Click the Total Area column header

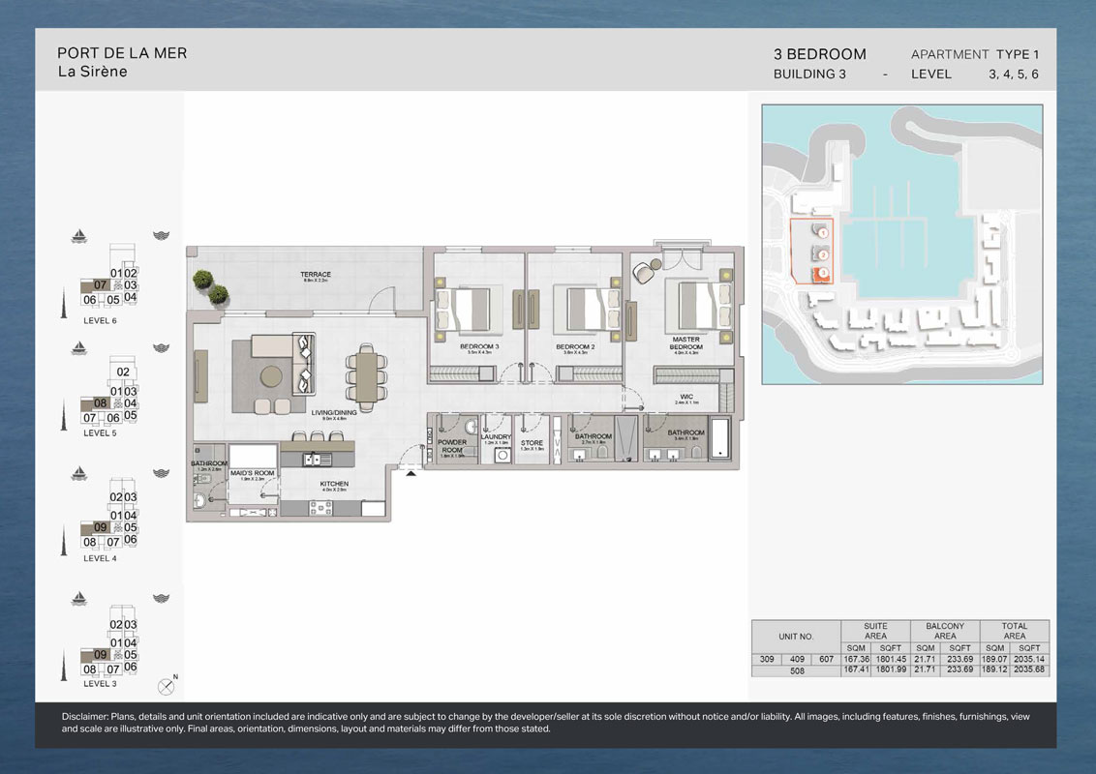click(1014, 631)
